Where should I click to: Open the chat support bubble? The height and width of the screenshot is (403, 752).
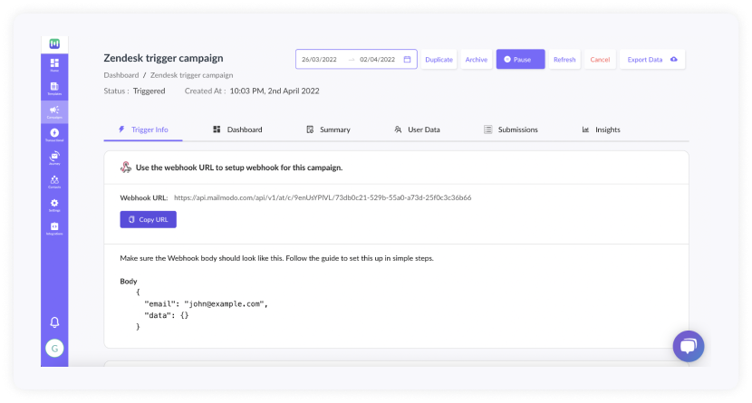point(689,346)
